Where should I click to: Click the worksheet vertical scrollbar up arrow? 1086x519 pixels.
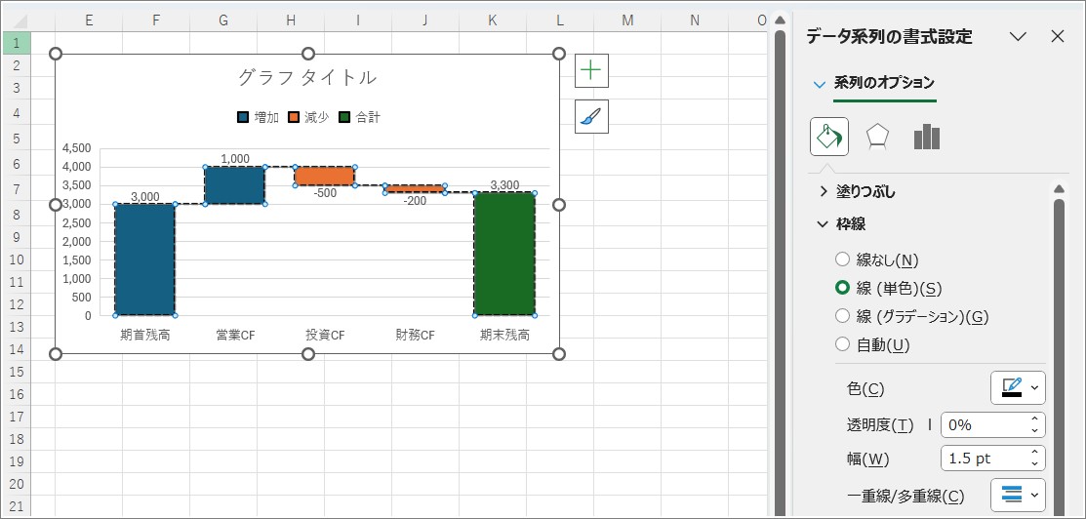point(780,20)
